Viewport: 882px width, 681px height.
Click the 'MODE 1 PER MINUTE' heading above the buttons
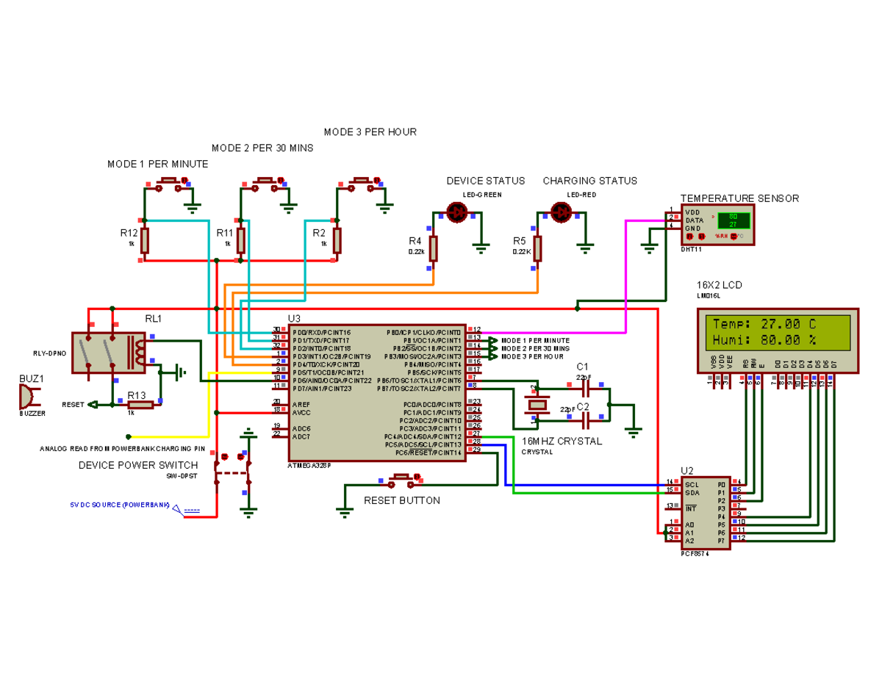tap(158, 164)
